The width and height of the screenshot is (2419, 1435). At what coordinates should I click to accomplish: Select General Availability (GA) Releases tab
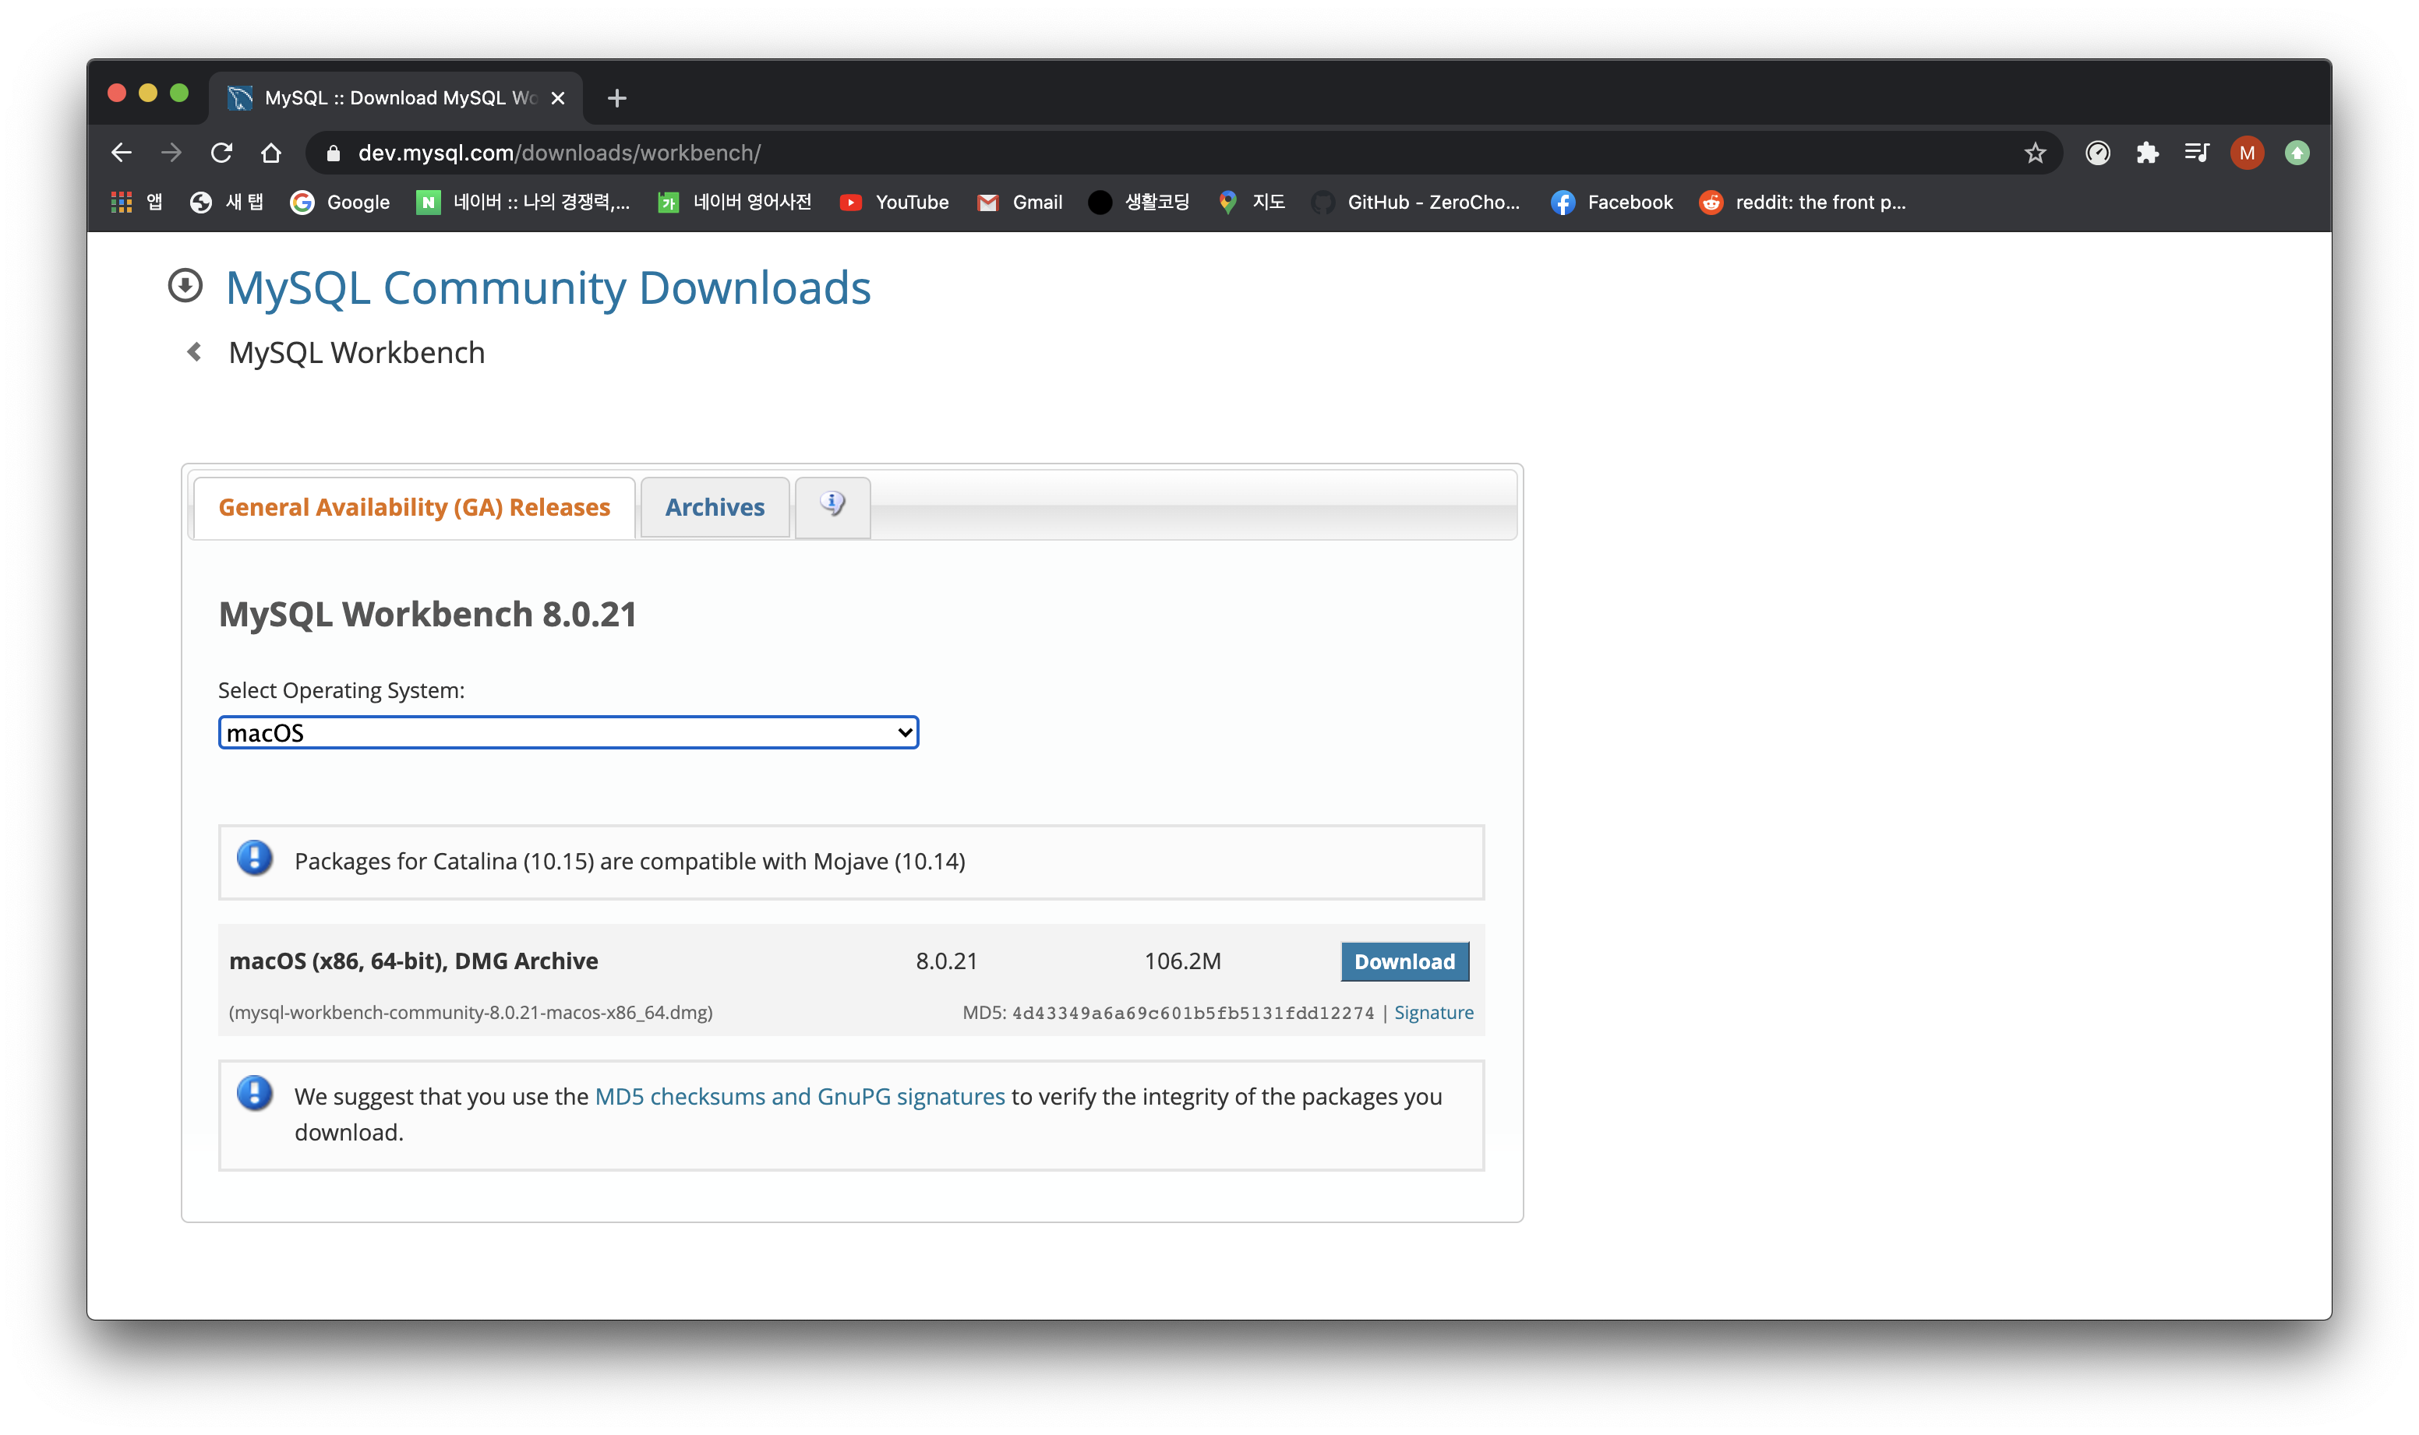pyautogui.click(x=414, y=508)
